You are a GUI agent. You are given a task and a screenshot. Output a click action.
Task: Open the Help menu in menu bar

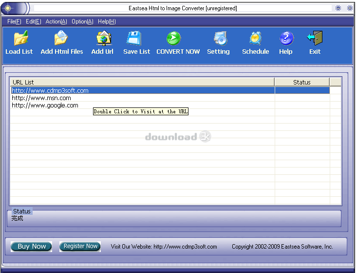[x=107, y=21]
